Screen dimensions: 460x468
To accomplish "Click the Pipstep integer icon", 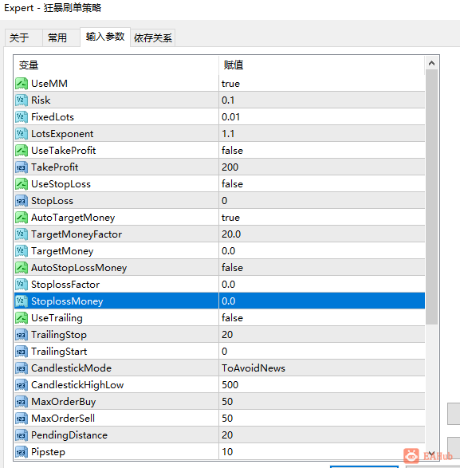I will click(22, 452).
